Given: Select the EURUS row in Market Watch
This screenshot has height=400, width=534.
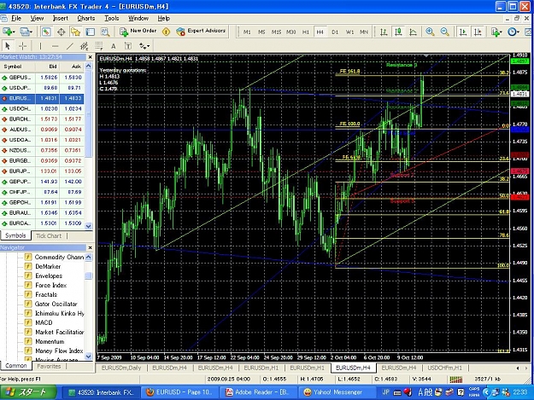Looking at the screenshot, I should [x=42, y=99].
